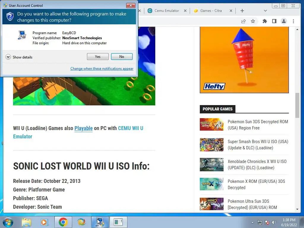Screen dimensions: 304x228
Task: Toggle the Chrome side panel icon
Action: pos(274,21)
